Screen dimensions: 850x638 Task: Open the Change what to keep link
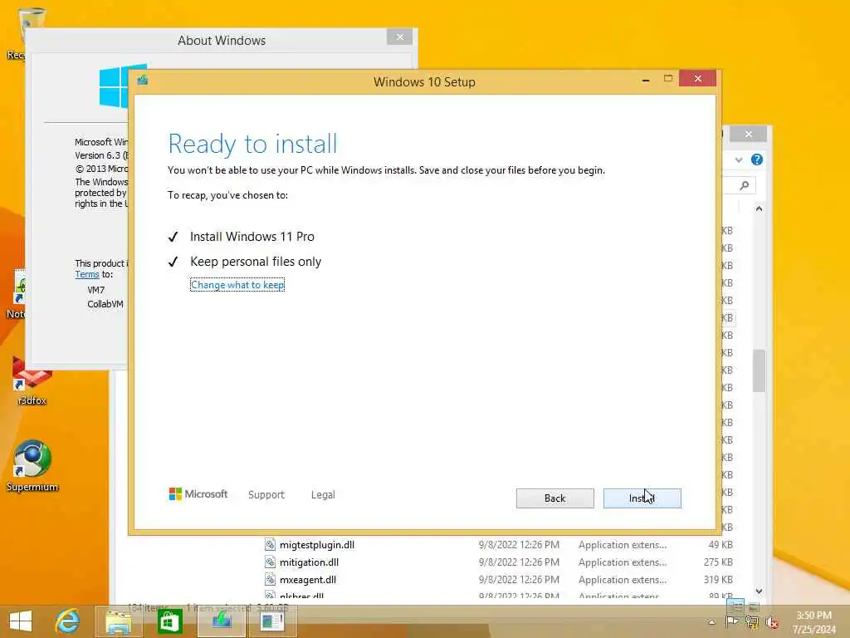[237, 285]
